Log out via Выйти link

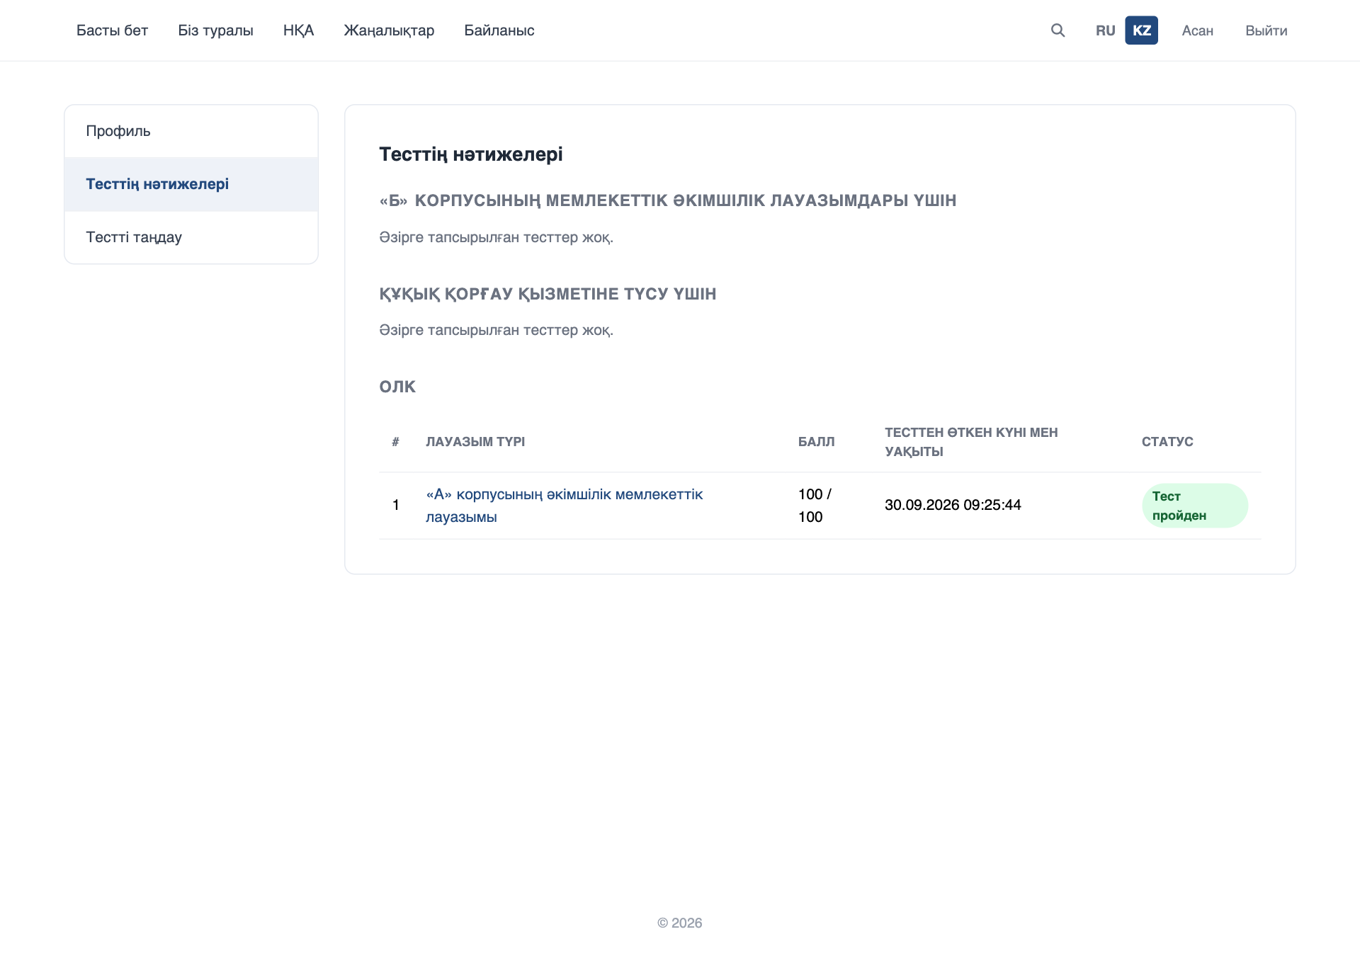pos(1266,30)
